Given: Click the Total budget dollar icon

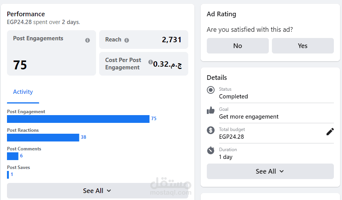Looking at the screenshot, I should point(211,130).
